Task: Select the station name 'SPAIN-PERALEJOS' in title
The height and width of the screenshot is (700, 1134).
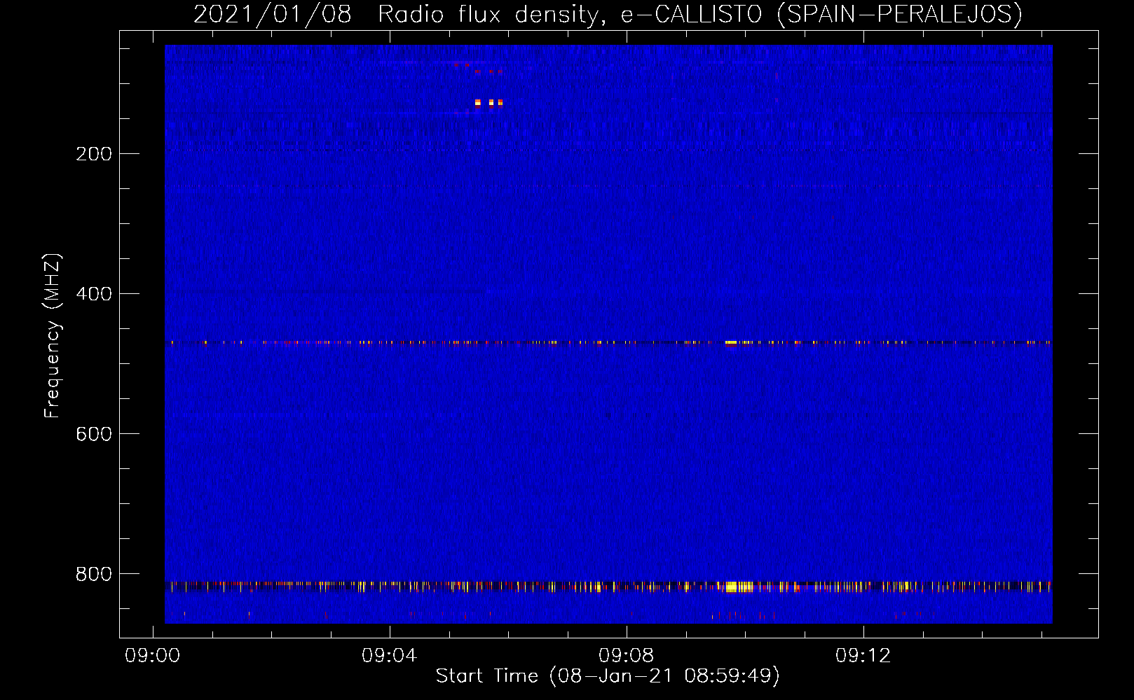Action: (900, 15)
